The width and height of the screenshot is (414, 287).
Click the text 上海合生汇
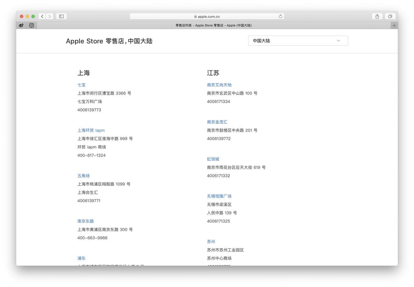[88, 192]
